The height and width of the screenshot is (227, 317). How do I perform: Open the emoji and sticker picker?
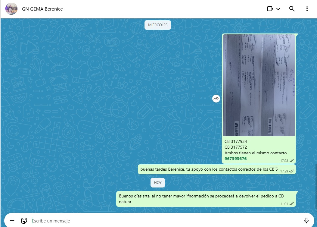[24, 221]
